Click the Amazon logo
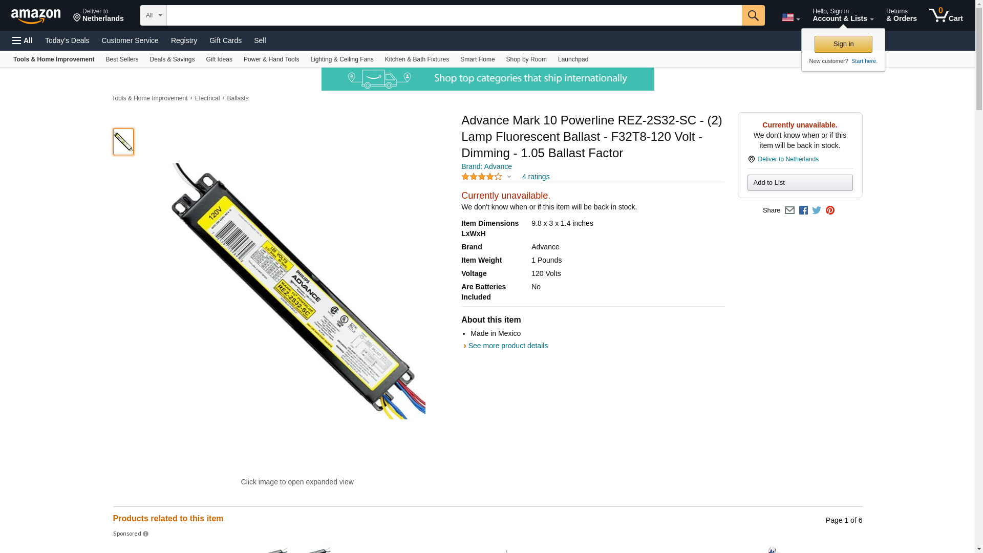 [36, 16]
